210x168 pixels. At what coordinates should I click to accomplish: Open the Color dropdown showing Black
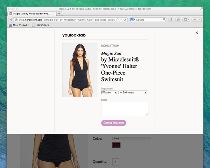[131, 139]
